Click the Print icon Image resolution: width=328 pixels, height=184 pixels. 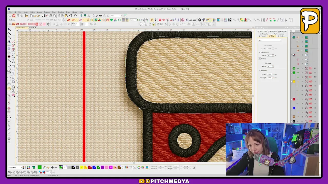51,16
